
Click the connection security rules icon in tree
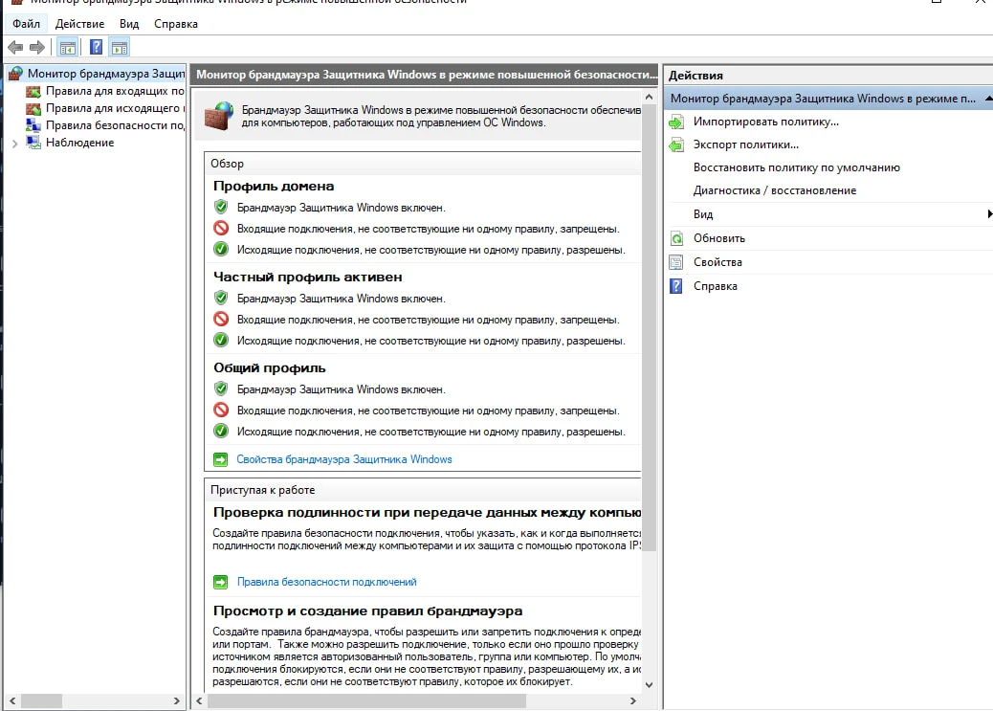pyautogui.click(x=33, y=125)
